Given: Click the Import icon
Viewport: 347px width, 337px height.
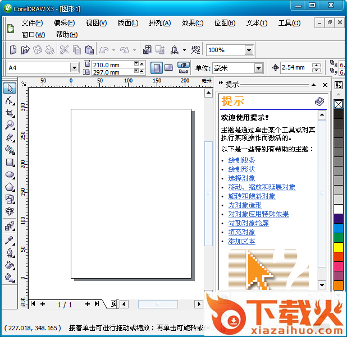Looking at the screenshot, I should [147, 50].
